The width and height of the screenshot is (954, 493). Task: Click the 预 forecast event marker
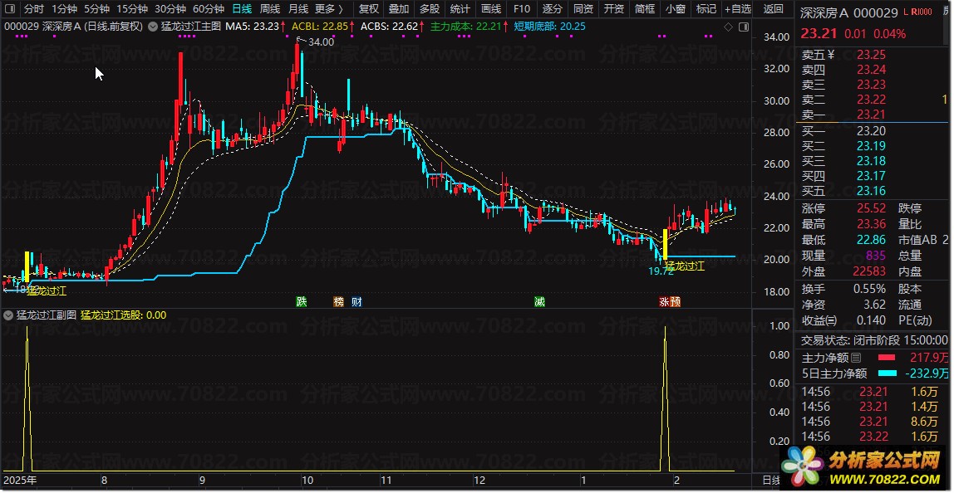[x=675, y=301]
